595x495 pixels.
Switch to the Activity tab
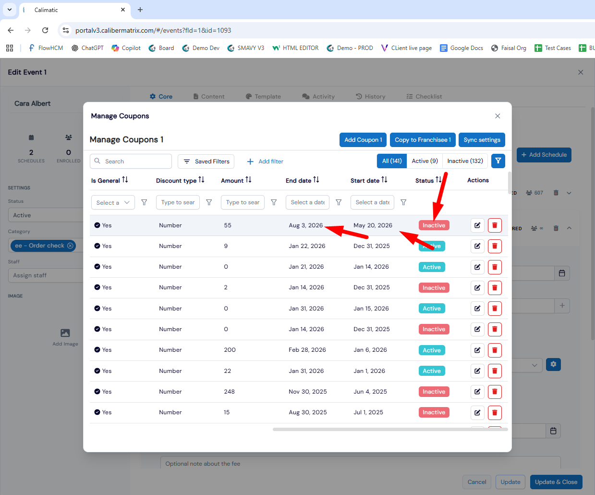[x=318, y=97]
